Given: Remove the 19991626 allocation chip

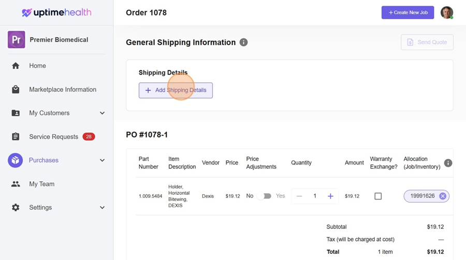Looking at the screenshot, I should point(443,196).
